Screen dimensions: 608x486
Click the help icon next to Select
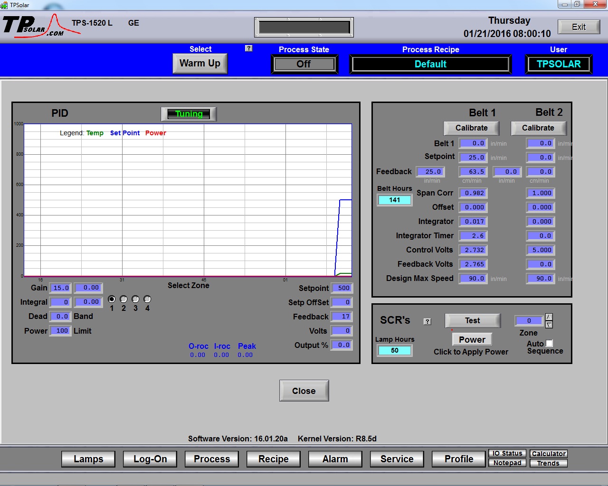pyautogui.click(x=248, y=48)
